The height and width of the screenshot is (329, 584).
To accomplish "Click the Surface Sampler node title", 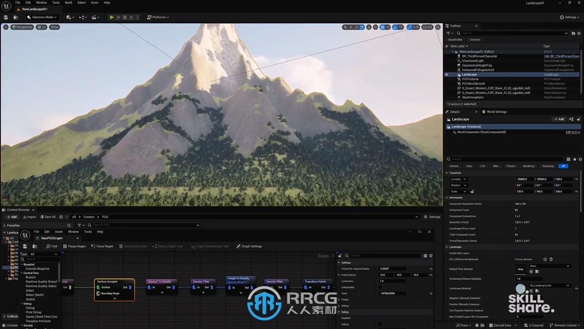I will (x=107, y=281).
